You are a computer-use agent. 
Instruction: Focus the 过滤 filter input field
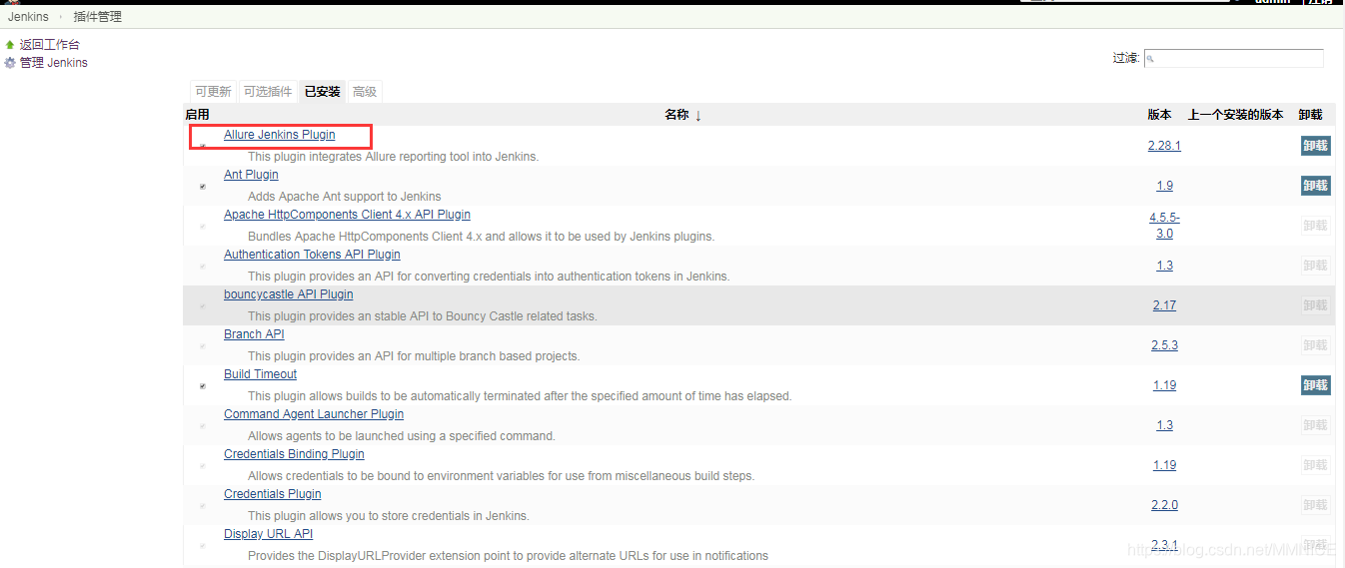1234,59
